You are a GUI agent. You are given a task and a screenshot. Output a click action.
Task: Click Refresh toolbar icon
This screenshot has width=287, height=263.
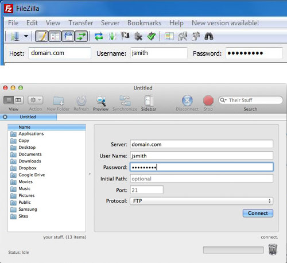pos(82,100)
